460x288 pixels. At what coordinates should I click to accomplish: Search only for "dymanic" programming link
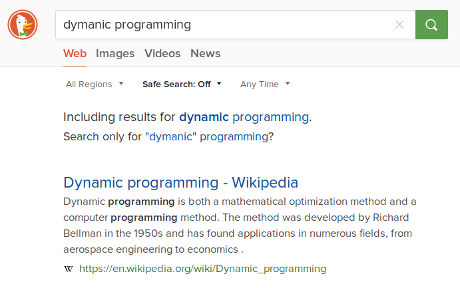[x=206, y=136]
